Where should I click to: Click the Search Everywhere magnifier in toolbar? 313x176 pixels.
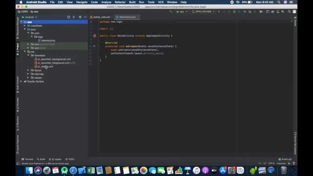click(289, 12)
